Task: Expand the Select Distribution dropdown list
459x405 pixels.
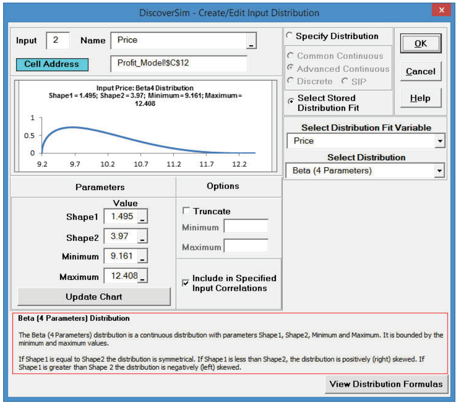Action: pyautogui.click(x=440, y=170)
